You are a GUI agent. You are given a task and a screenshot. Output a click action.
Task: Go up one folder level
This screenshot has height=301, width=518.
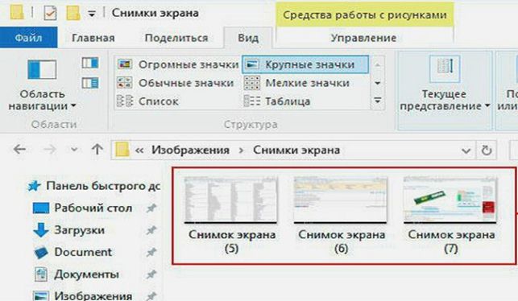click(97, 150)
